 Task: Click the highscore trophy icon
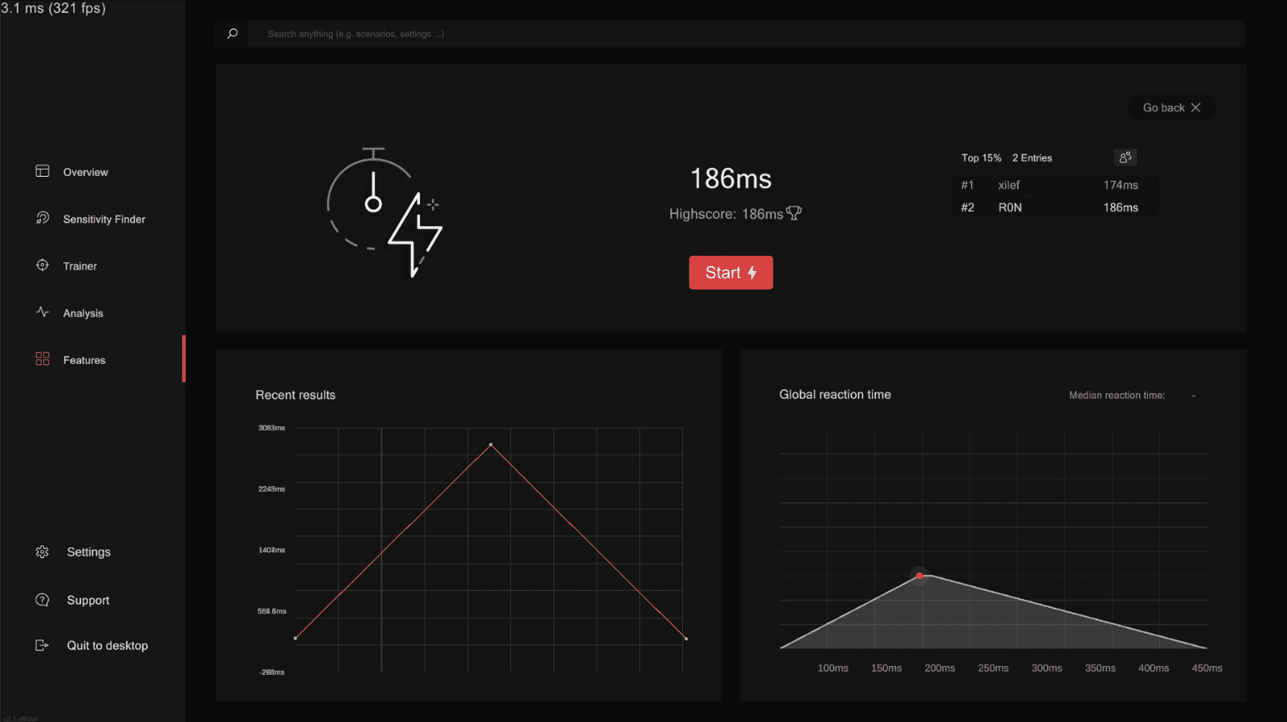794,213
